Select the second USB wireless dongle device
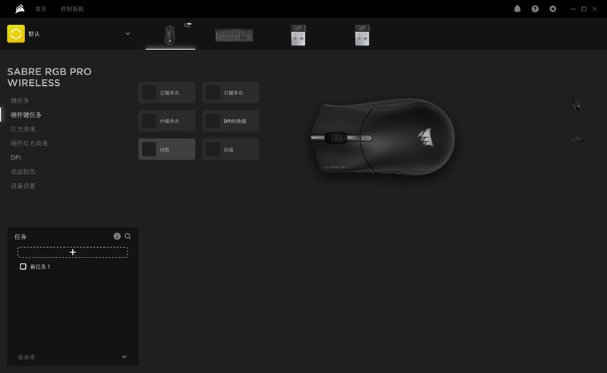 click(362, 35)
